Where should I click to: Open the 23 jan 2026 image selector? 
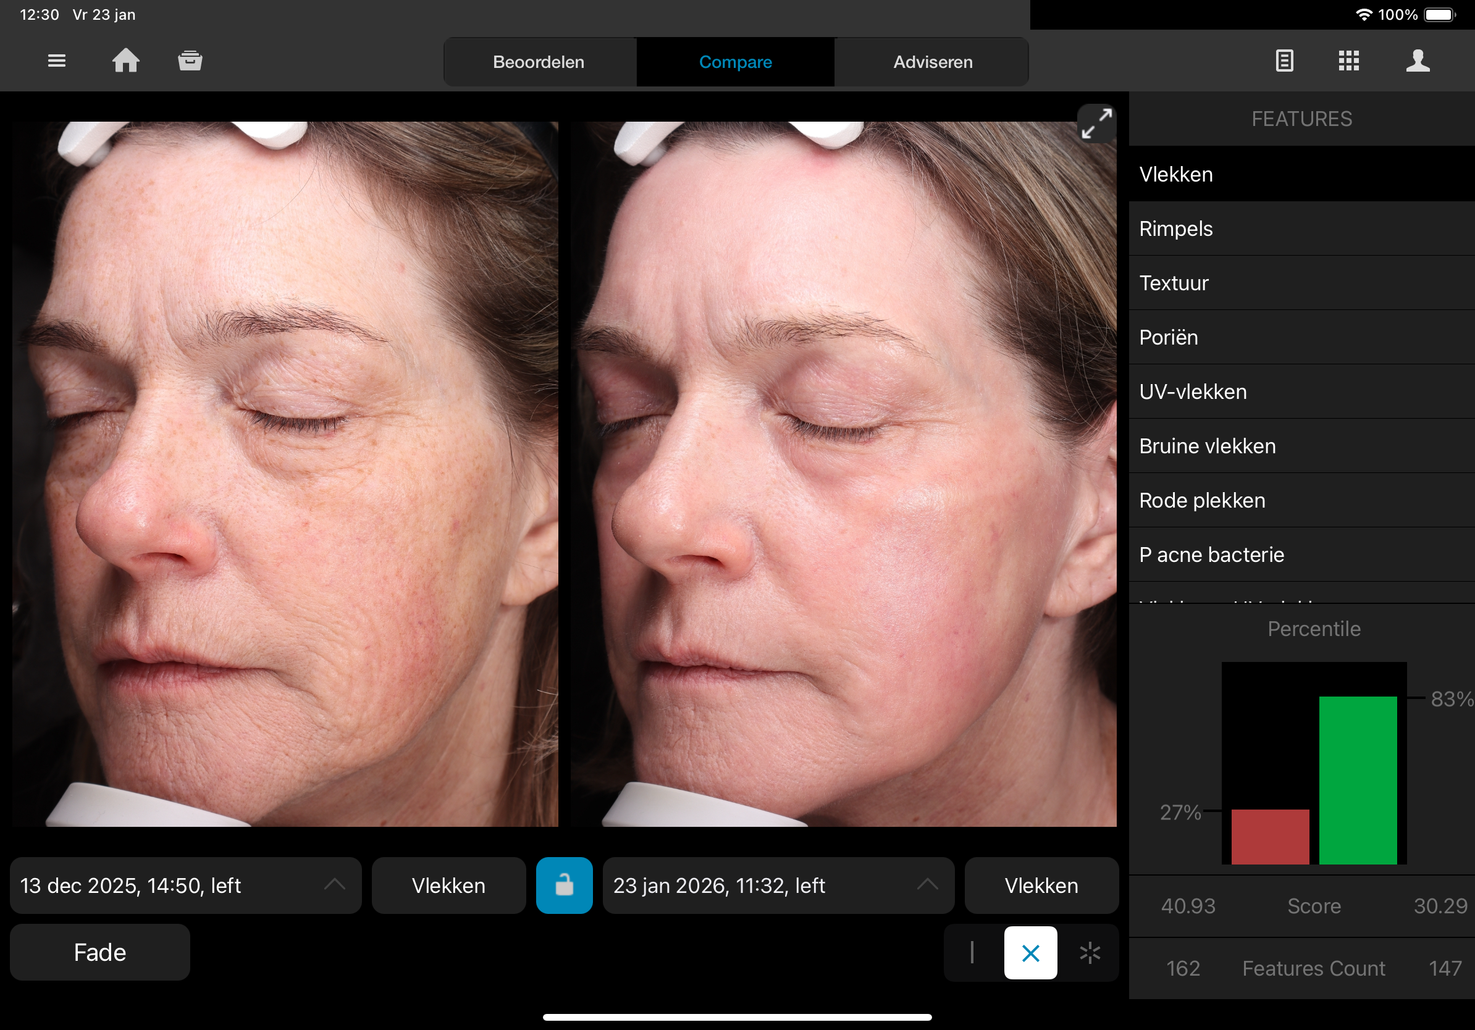point(779,886)
